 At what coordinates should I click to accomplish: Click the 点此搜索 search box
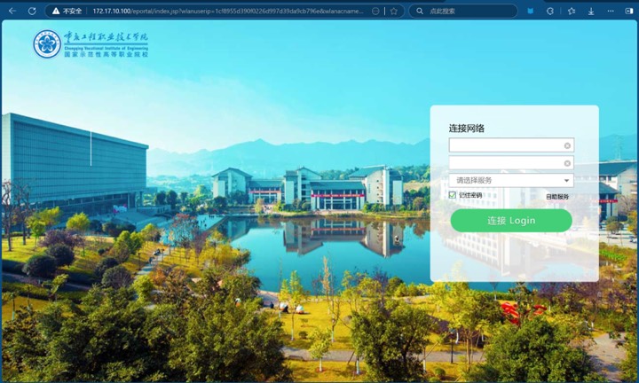[x=461, y=11]
